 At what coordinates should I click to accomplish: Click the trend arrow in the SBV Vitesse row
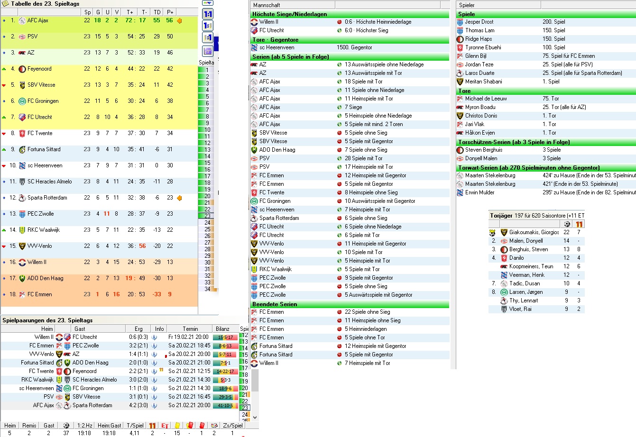[x=4, y=85]
